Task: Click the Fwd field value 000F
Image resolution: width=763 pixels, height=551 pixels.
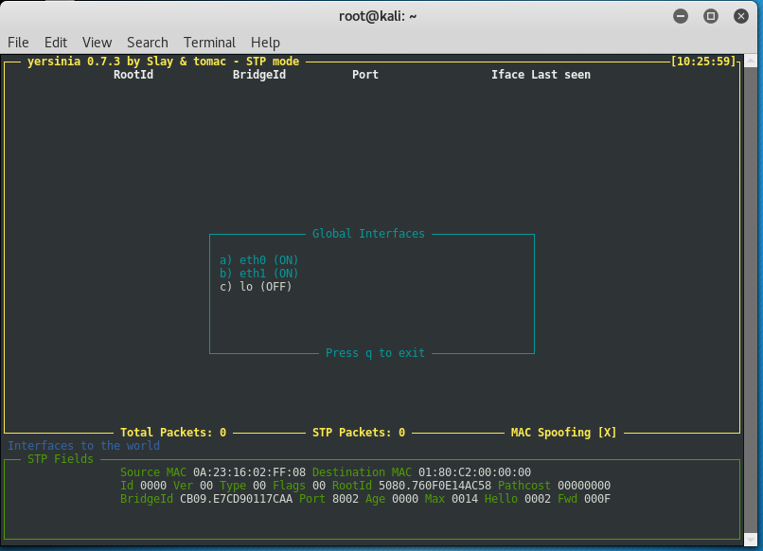Action: point(597,499)
